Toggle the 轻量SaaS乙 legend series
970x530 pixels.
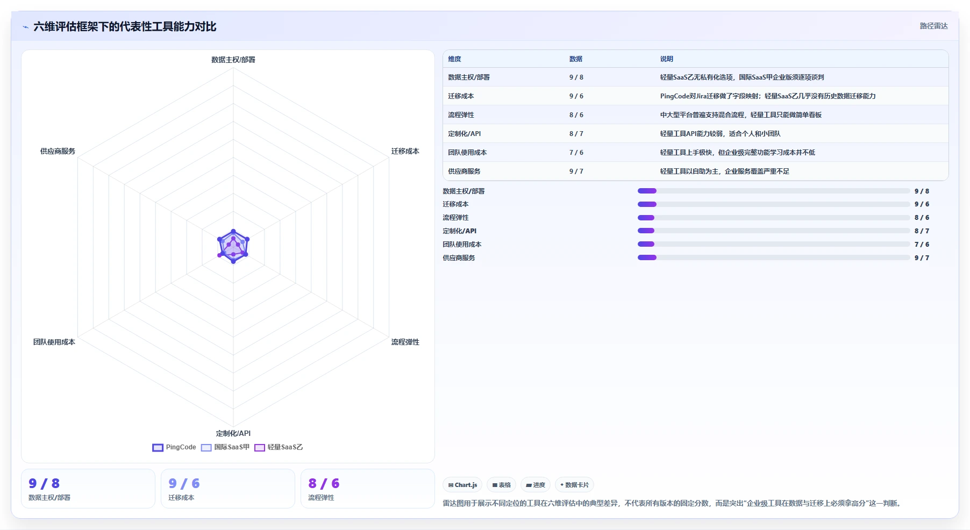point(279,447)
